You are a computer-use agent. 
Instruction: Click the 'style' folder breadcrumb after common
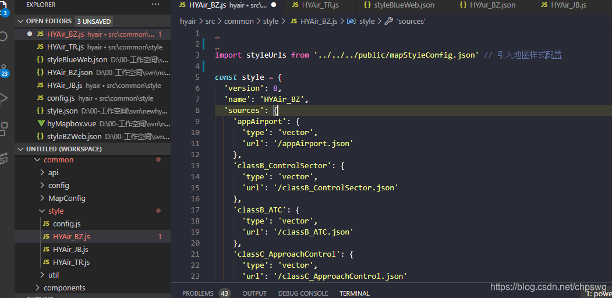pyautogui.click(x=271, y=22)
